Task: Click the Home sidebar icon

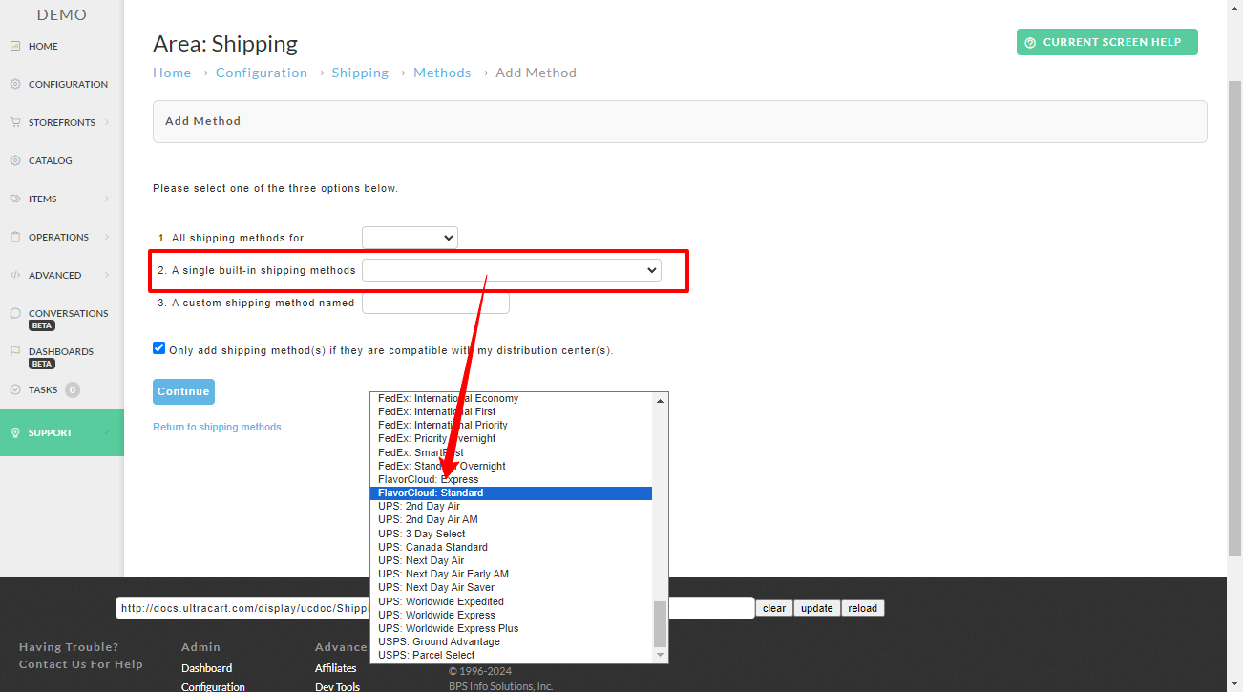Action: (x=15, y=46)
